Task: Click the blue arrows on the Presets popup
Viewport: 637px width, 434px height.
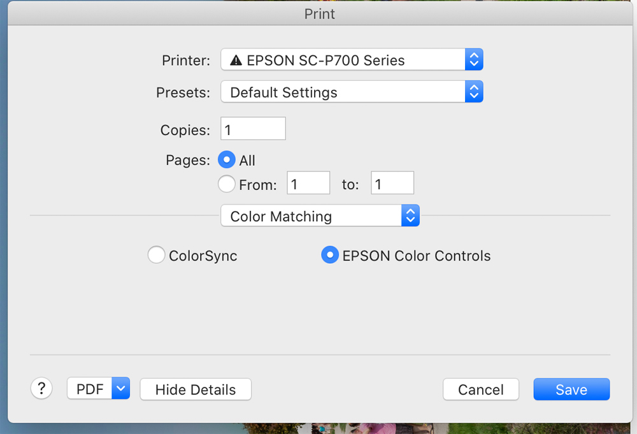Action: [473, 92]
